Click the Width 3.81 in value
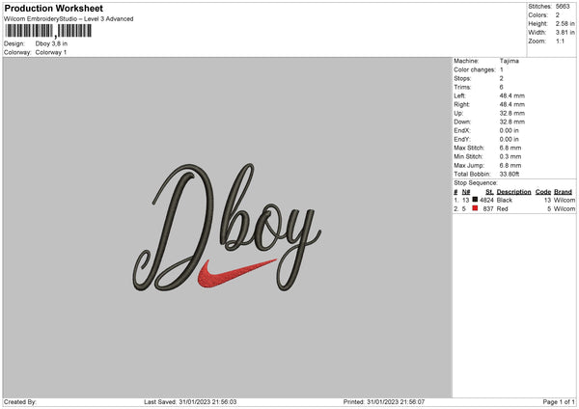 [565, 33]
